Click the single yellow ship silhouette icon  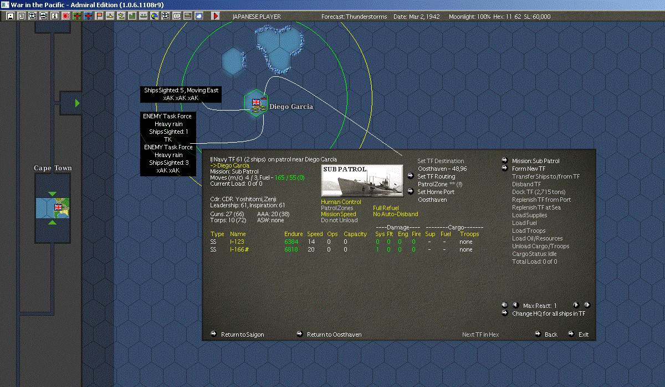point(110,16)
